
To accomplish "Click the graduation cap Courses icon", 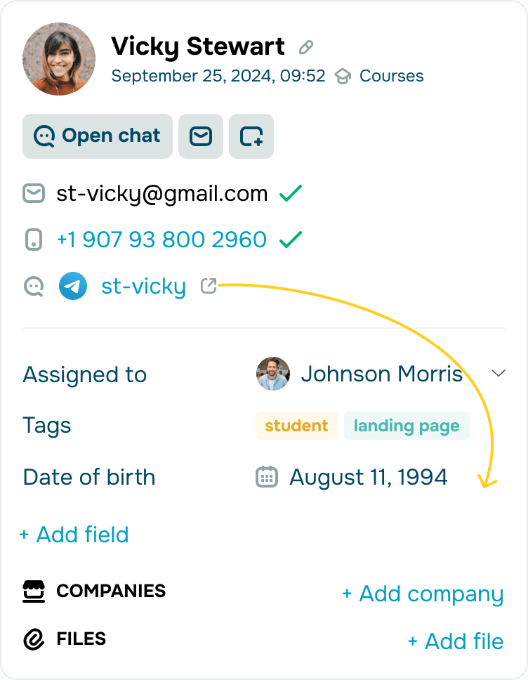I will point(343,76).
